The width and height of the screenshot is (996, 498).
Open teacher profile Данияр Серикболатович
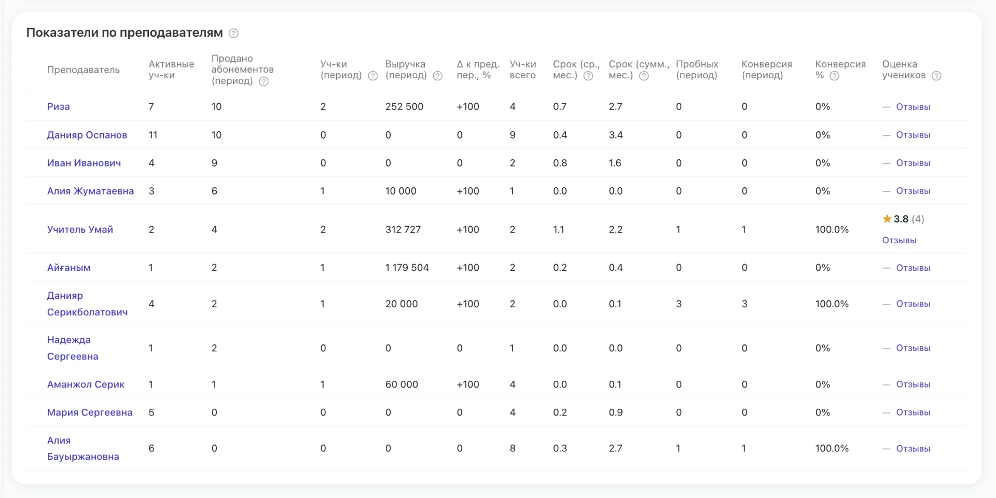tap(87, 303)
